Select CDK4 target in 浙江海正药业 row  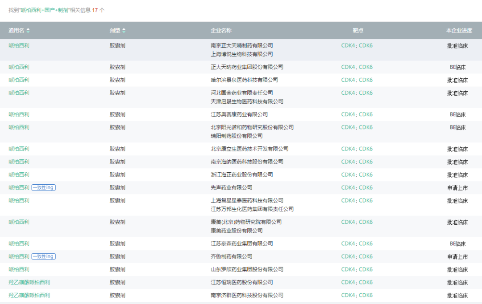click(x=348, y=174)
